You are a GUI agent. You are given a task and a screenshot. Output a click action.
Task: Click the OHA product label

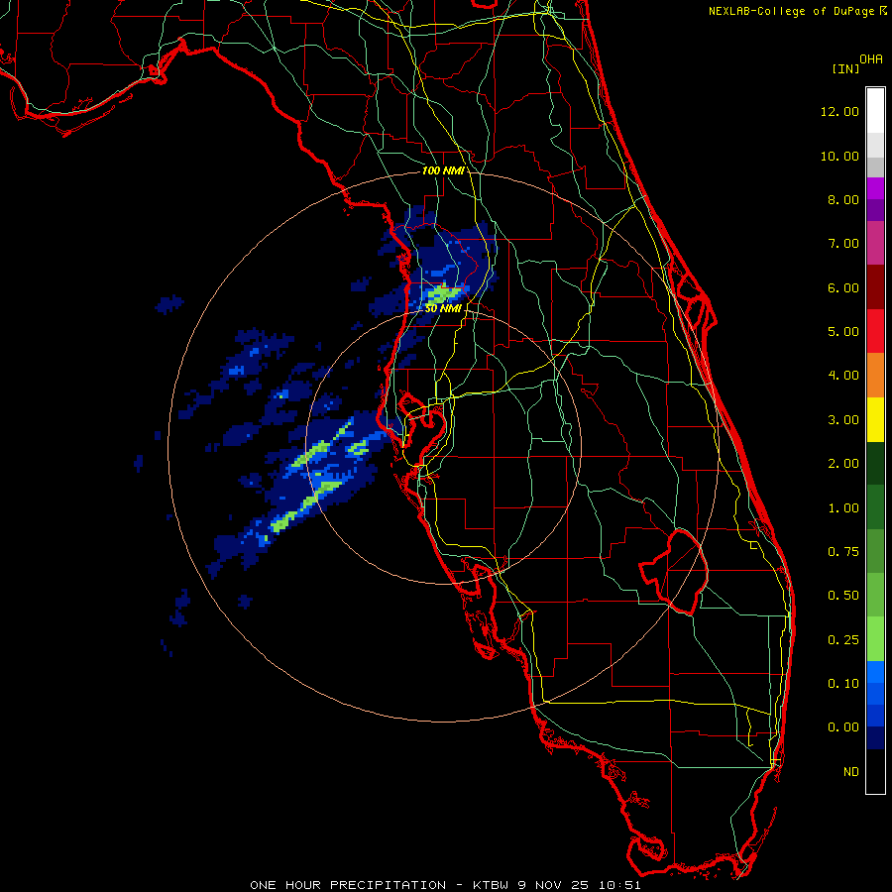(x=871, y=58)
